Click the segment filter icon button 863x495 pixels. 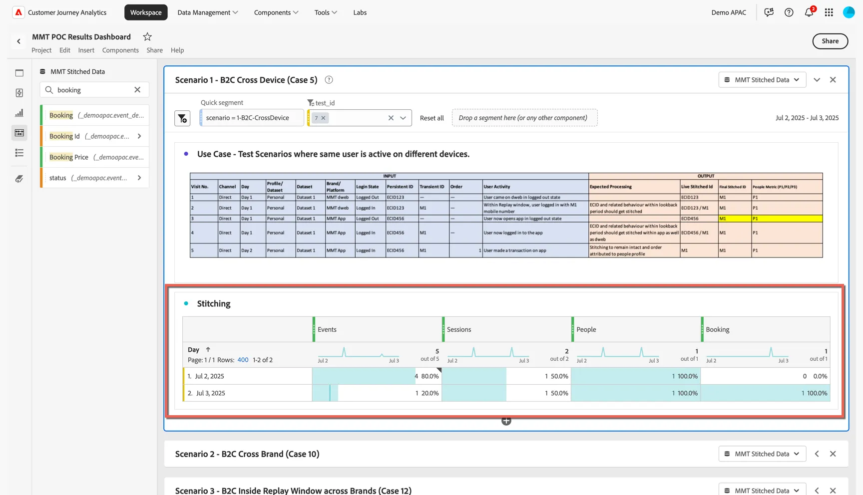pos(182,118)
